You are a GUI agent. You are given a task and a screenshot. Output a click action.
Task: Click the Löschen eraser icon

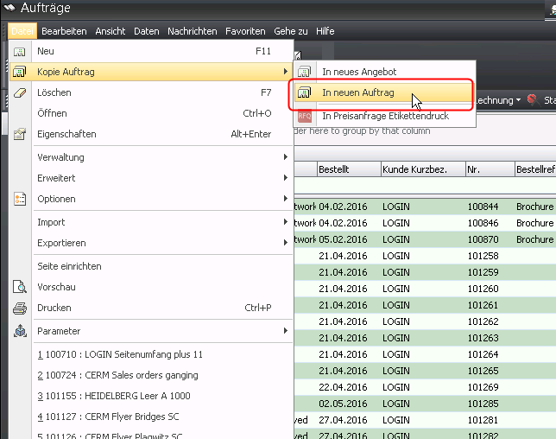(x=20, y=92)
